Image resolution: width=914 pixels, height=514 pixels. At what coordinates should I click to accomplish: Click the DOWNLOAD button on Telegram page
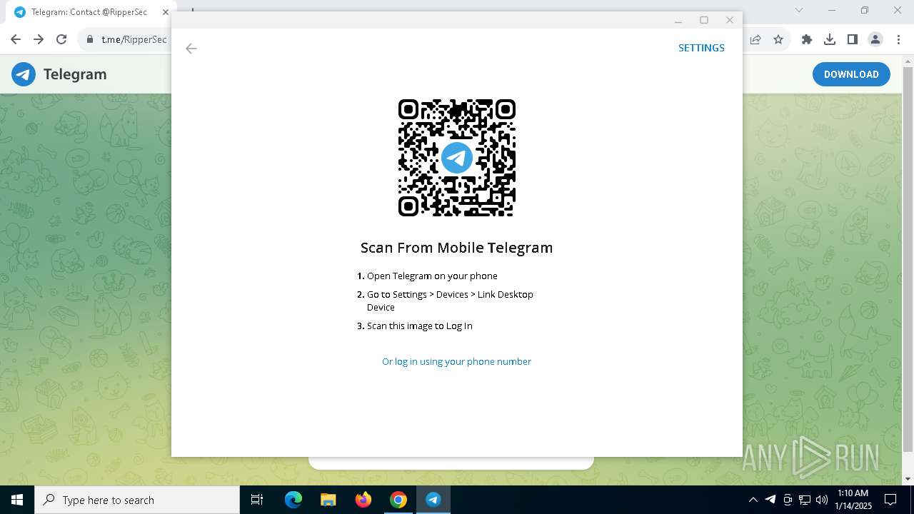pos(851,74)
